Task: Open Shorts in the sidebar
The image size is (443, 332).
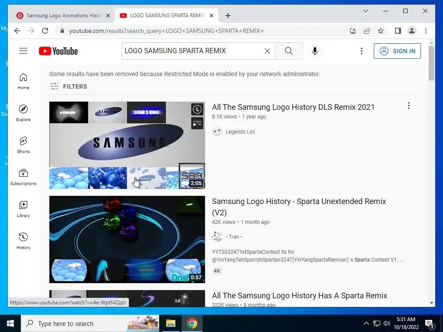Action: pyautogui.click(x=23, y=145)
